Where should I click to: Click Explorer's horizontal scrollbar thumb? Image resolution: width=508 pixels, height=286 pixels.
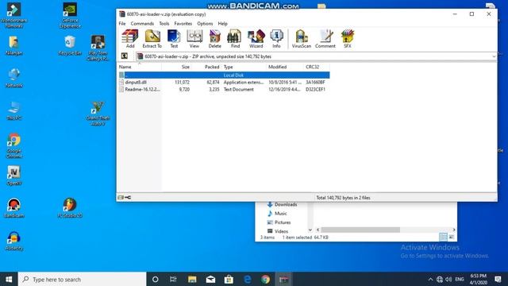click(x=360, y=230)
